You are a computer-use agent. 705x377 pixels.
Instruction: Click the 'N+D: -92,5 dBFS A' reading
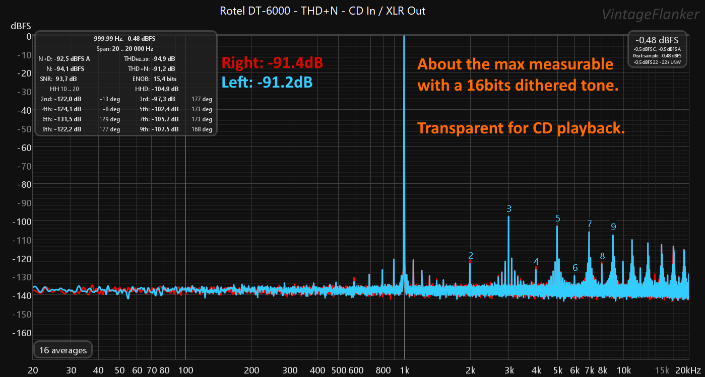click(x=64, y=58)
